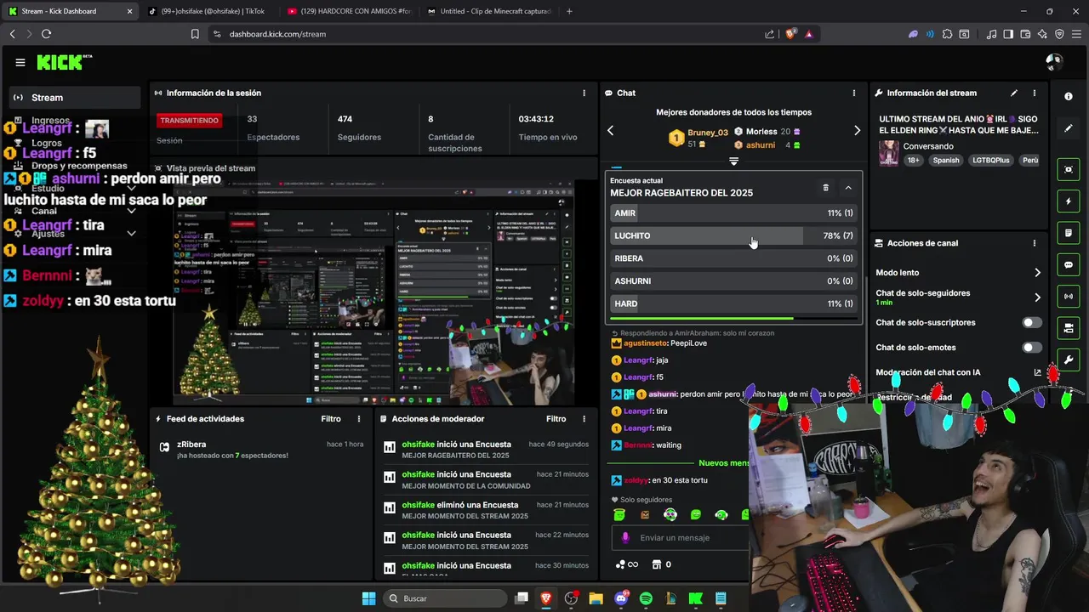Screen dimensions: 1089x612
Task: Toggle the stream preview widget icon in sidebar
Action: tap(1069, 169)
